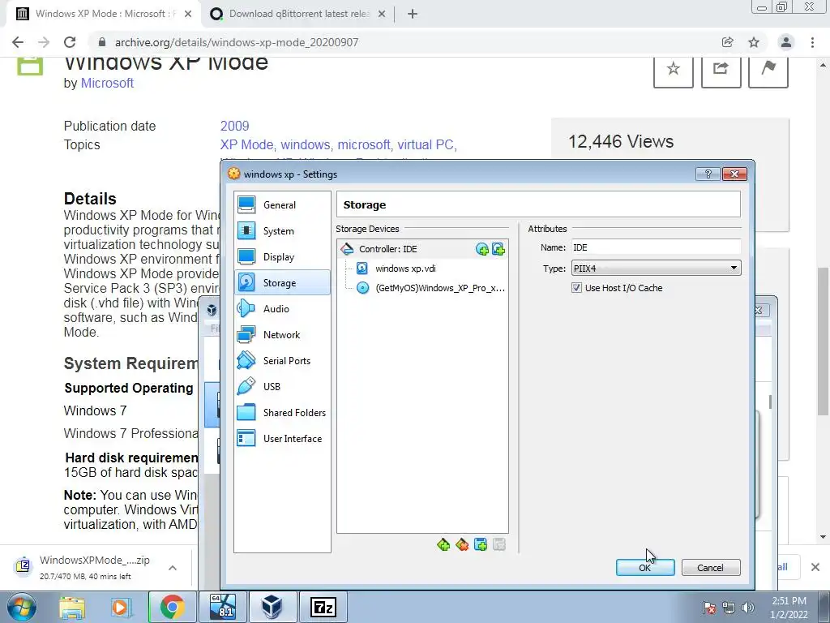The height and width of the screenshot is (623, 830).
Task: Click the XP Mode topic link
Action: (x=246, y=144)
